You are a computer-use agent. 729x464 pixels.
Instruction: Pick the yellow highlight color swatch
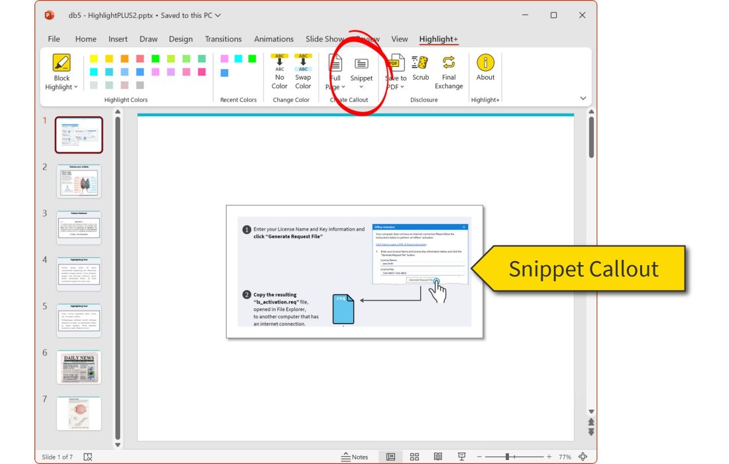93,58
